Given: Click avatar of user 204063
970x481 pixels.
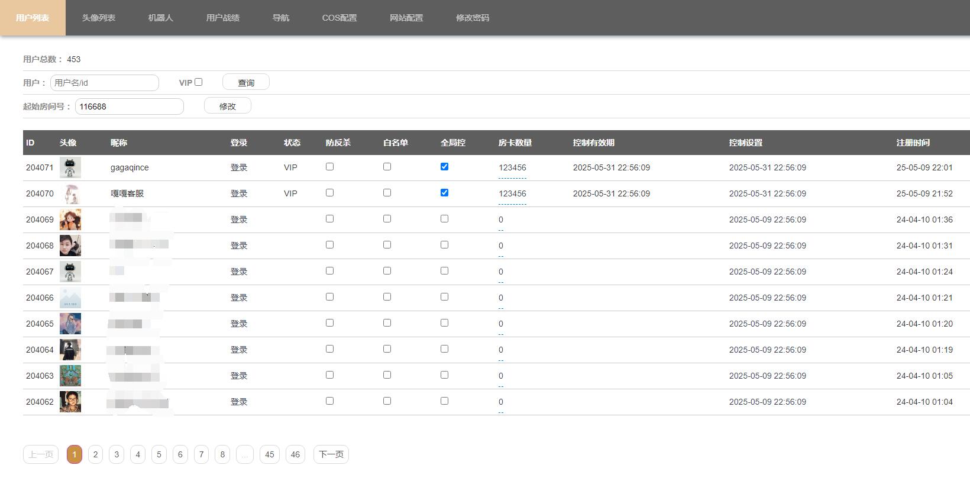Looking at the screenshot, I should pos(70,376).
